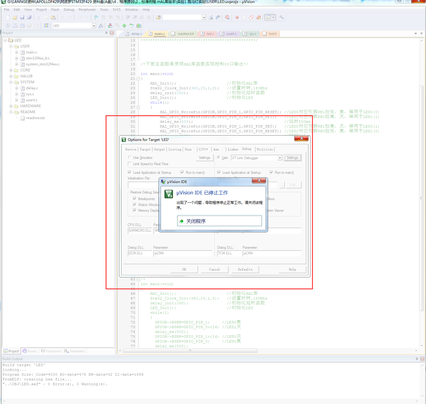Click the Undo toolbar icon

pyautogui.click(x=63, y=17)
